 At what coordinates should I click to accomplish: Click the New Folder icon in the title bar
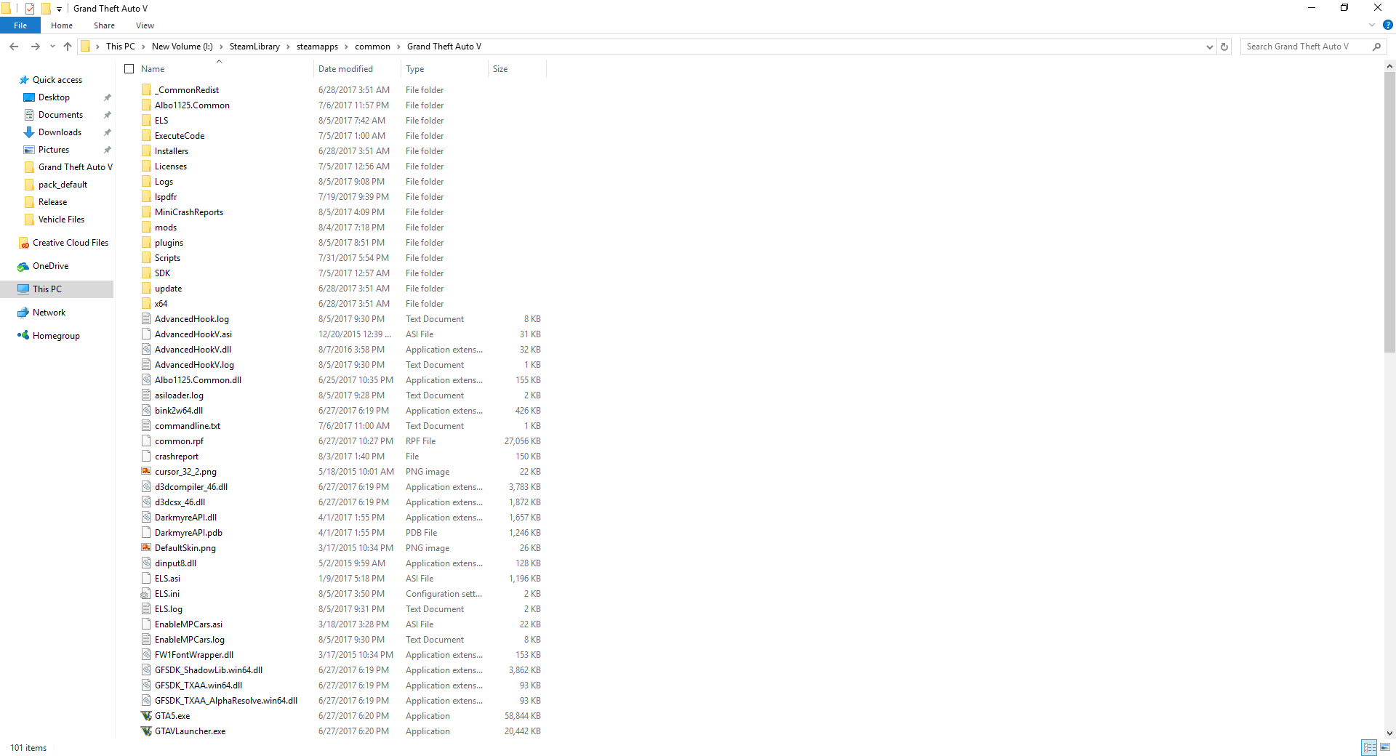(45, 9)
